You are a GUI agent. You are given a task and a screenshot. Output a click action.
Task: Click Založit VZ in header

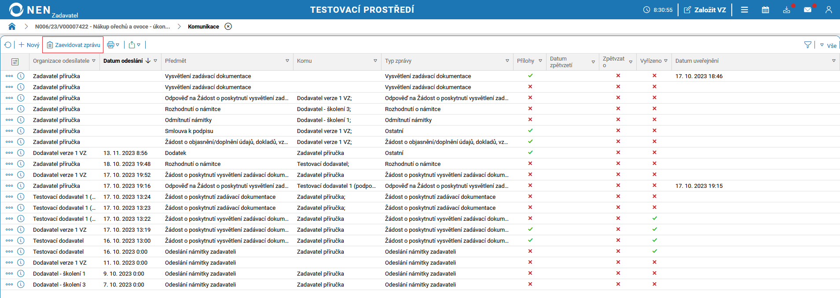705,10
